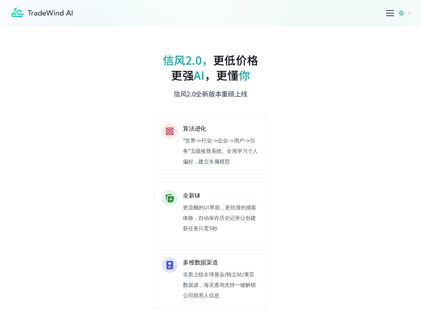This screenshot has width=421, height=315.
Task: Click subtitle 信风2.0全新版本重磅上线
Action: coord(210,94)
